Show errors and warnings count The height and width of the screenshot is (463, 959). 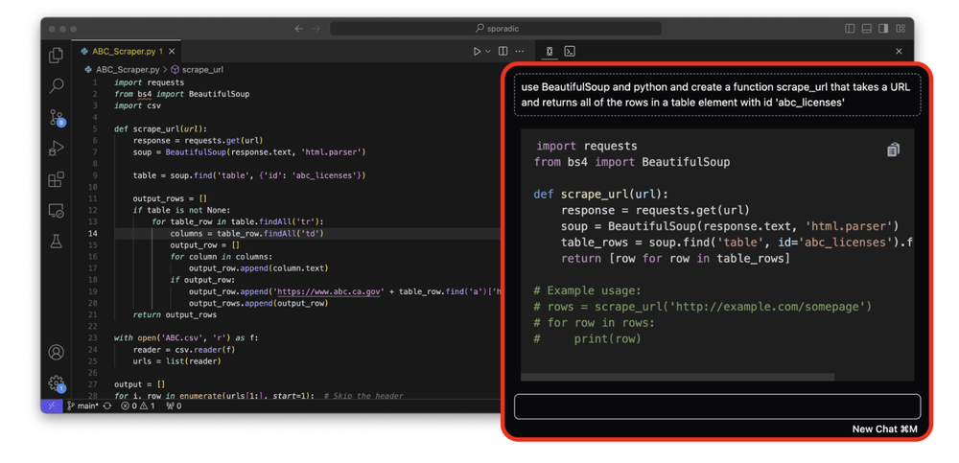[x=137, y=405]
